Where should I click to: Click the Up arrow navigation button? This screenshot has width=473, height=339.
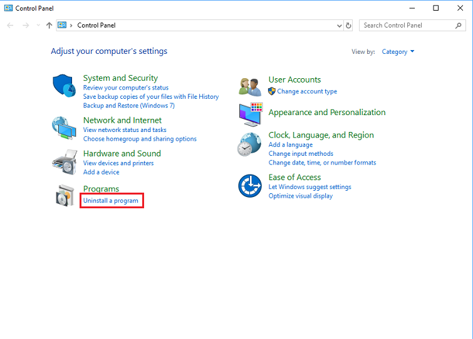tap(49, 26)
